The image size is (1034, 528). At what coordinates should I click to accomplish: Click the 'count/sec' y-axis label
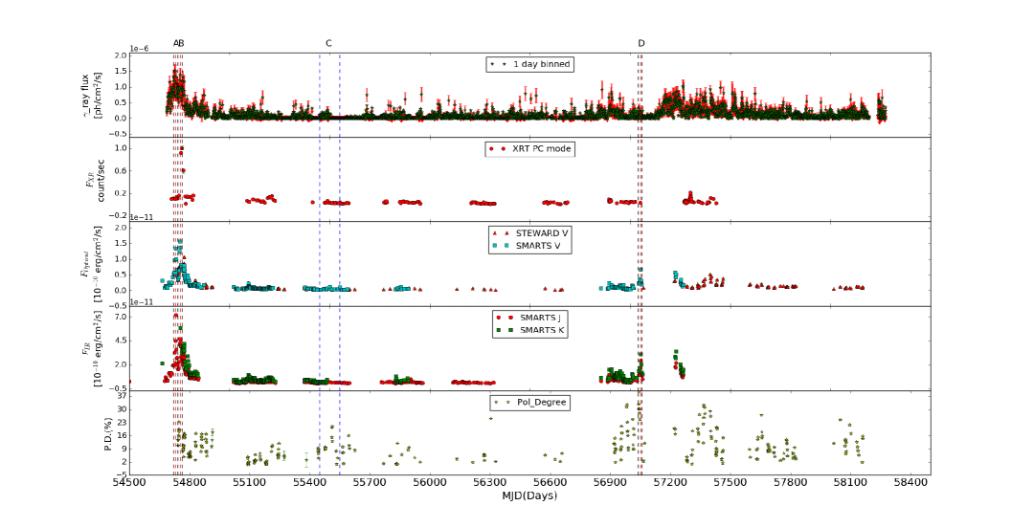coord(101,180)
